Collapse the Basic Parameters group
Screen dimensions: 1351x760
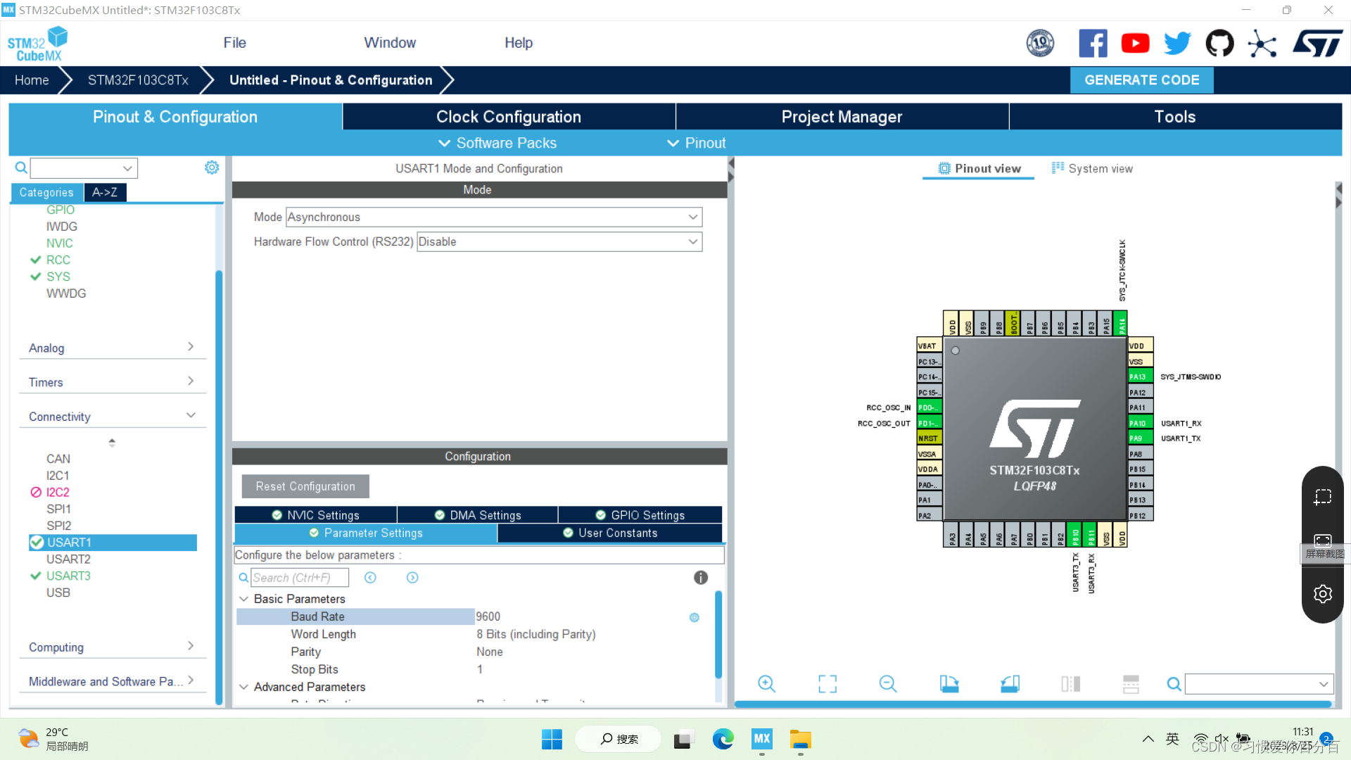coord(244,599)
